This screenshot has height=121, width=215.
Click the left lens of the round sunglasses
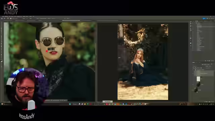tap(47, 42)
